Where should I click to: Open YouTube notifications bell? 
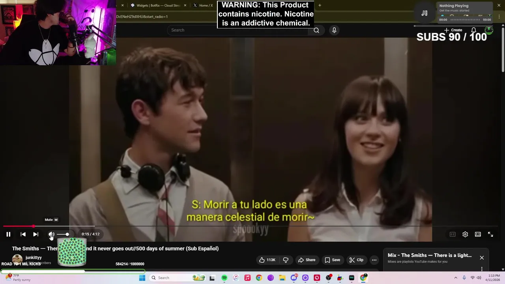pos(473,30)
